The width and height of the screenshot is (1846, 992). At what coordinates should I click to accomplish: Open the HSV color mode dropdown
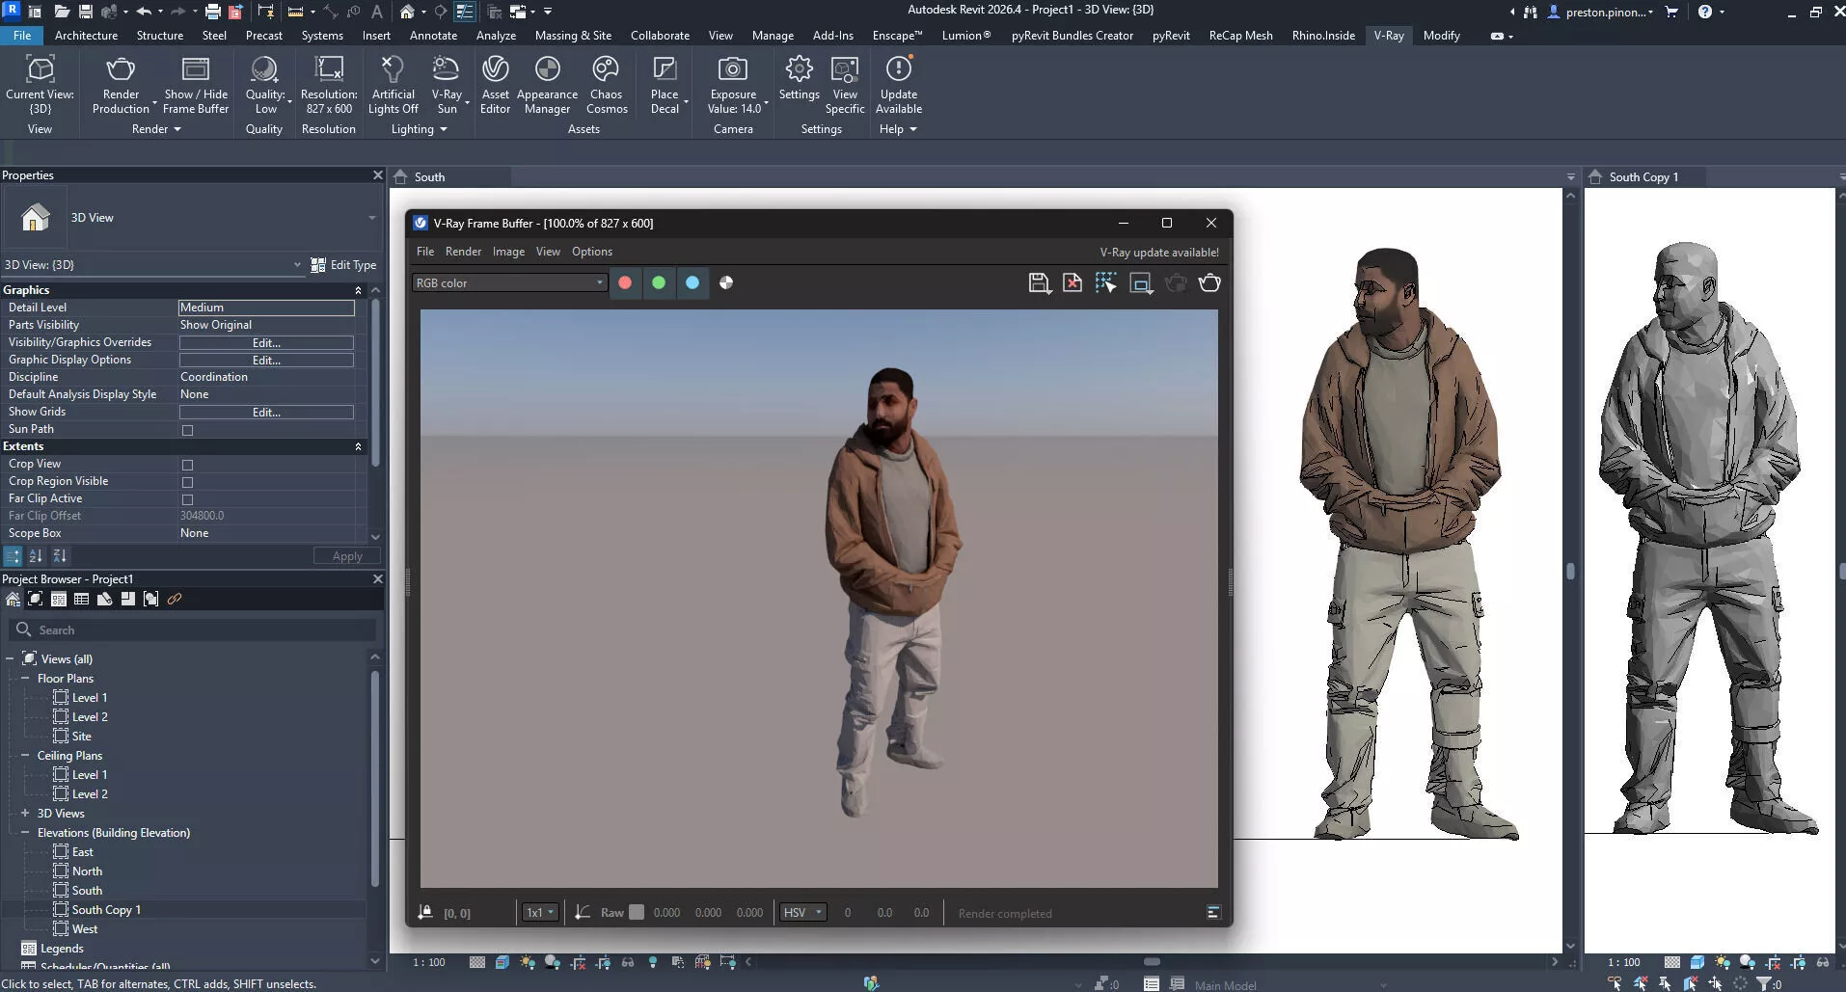pos(802,912)
